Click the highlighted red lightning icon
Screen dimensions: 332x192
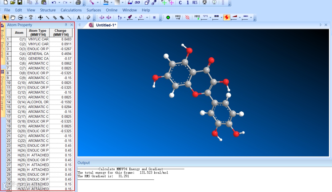pos(227,17)
